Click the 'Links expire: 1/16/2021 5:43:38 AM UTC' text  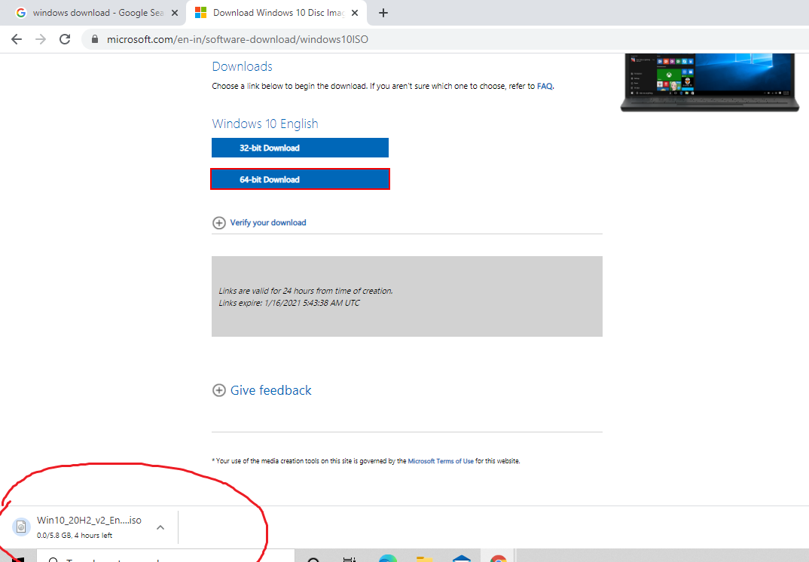(x=289, y=303)
